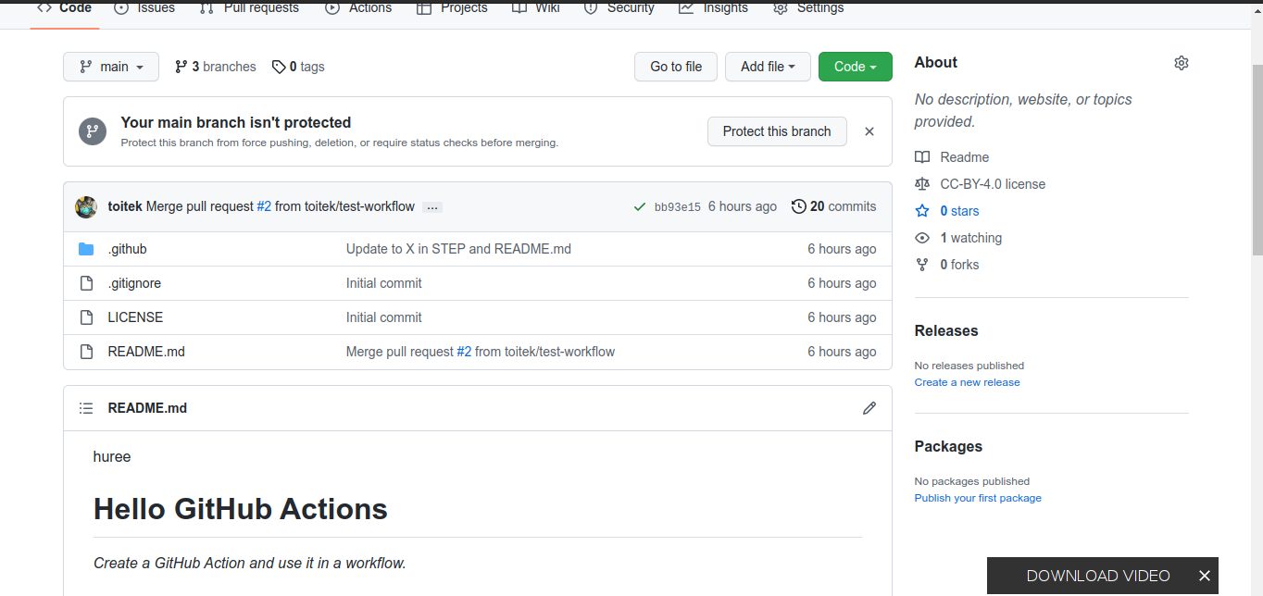The height and width of the screenshot is (596, 1263).
Task: Open #2 link in README.md row commit message
Action: point(464,352)
